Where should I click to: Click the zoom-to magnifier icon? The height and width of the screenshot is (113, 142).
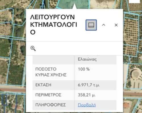tap(33, 48)
